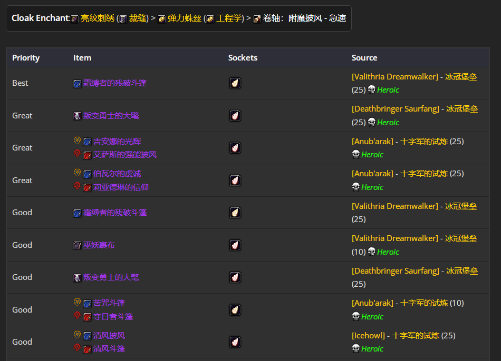Select the Alliance faction icon beside 吉安娜的光辉
Screen dimensions: 501x361
pyautogui.click(x=76, y=141)
